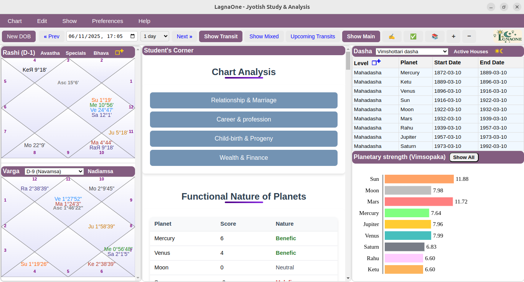Open the books/reference icon in the toolbar
The width and height of the screenshot is (524, 282).
click(435, 36)
